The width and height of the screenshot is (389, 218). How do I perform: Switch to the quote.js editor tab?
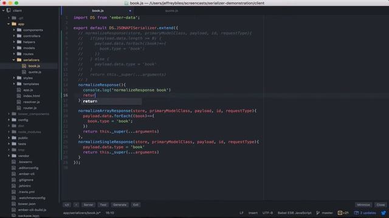(171, 11)
